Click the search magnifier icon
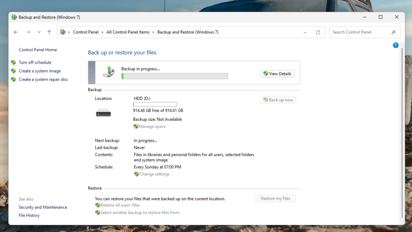The height and width of the screenshot is (232, 412). pos(393,32)
